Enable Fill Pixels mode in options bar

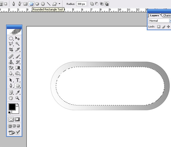(5, 4)
